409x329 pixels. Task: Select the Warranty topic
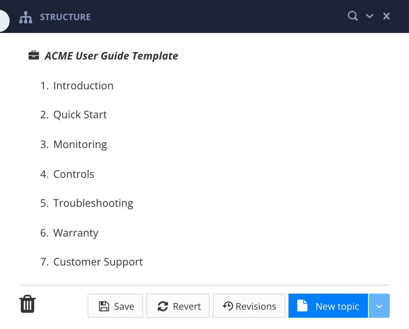coord(76,233)
